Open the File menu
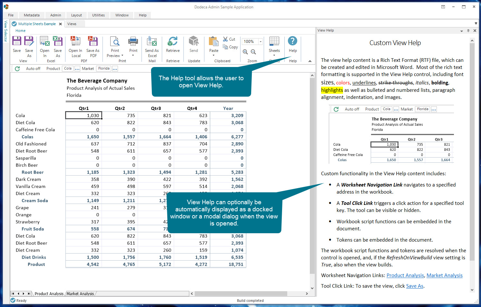Image resolution: width=481 pixels, height=307 pixels. (11, 15)
